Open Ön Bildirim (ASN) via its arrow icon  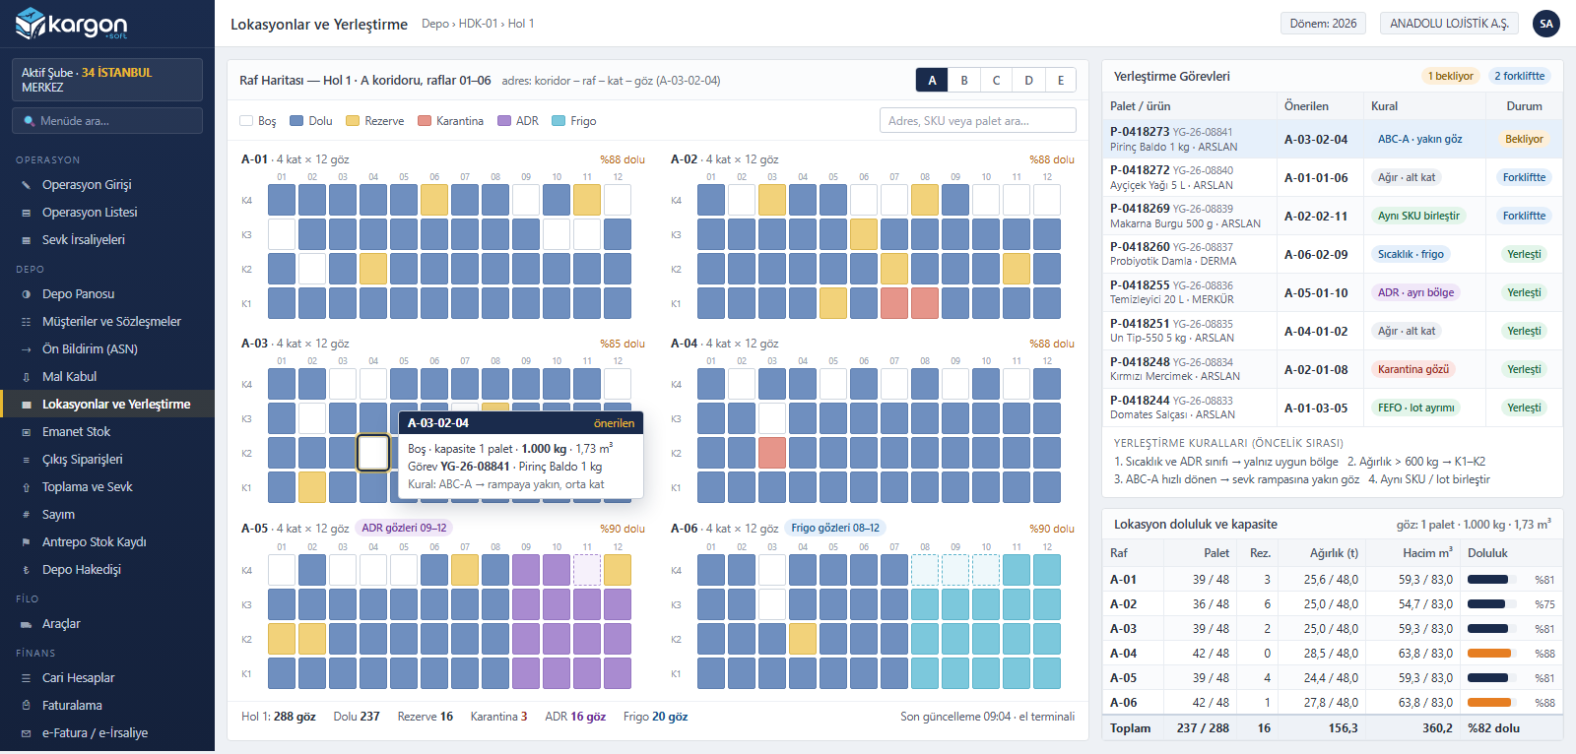point(26,349)
